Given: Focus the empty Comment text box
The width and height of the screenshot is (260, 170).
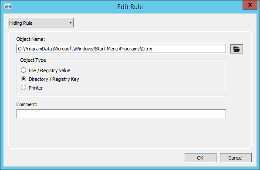Looking at the screenshot, I should point(121,113).
